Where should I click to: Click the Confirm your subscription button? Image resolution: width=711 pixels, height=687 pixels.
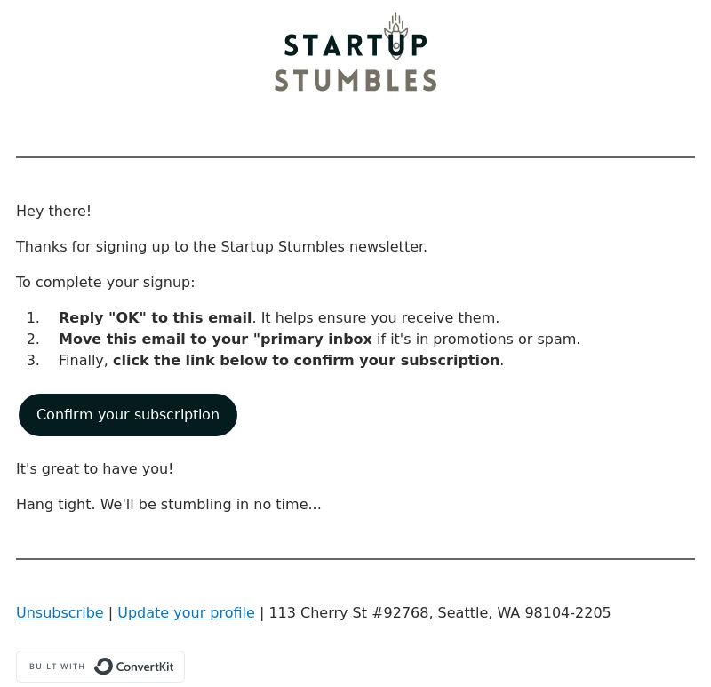128,415
